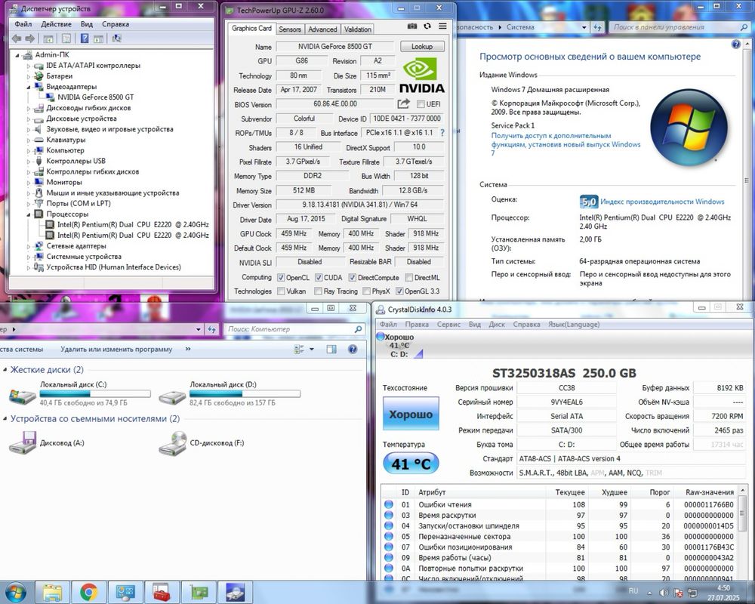Click the control panel search field
755x604 pixels.
[x=679, y=27]
